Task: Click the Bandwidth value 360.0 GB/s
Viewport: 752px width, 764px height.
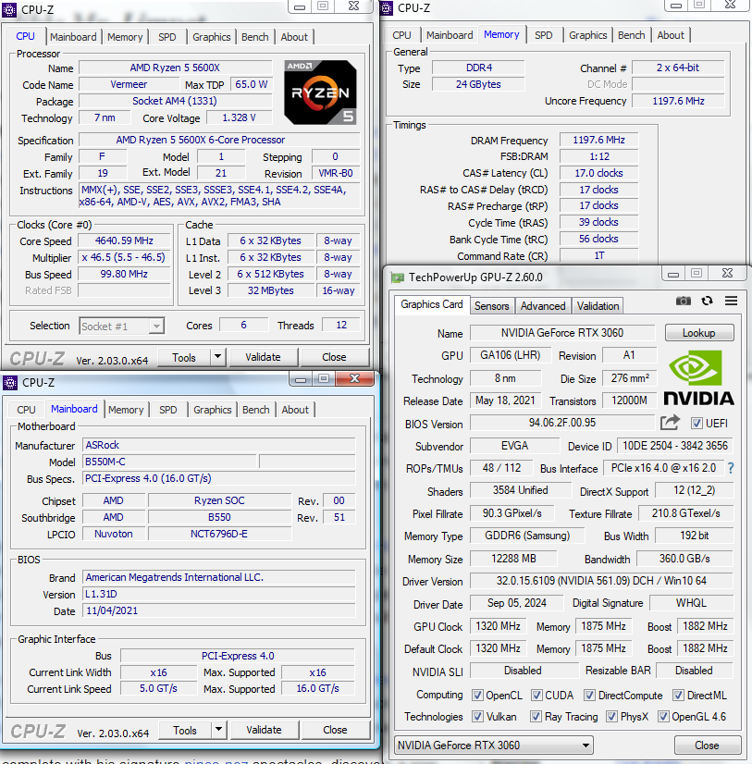Action: pyautogui.click(x=684, y=559)
